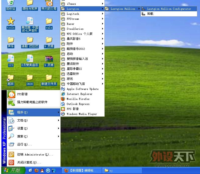Switch to Firefox 【新提醒】编辑帖 taskbar window

point(82,170)
